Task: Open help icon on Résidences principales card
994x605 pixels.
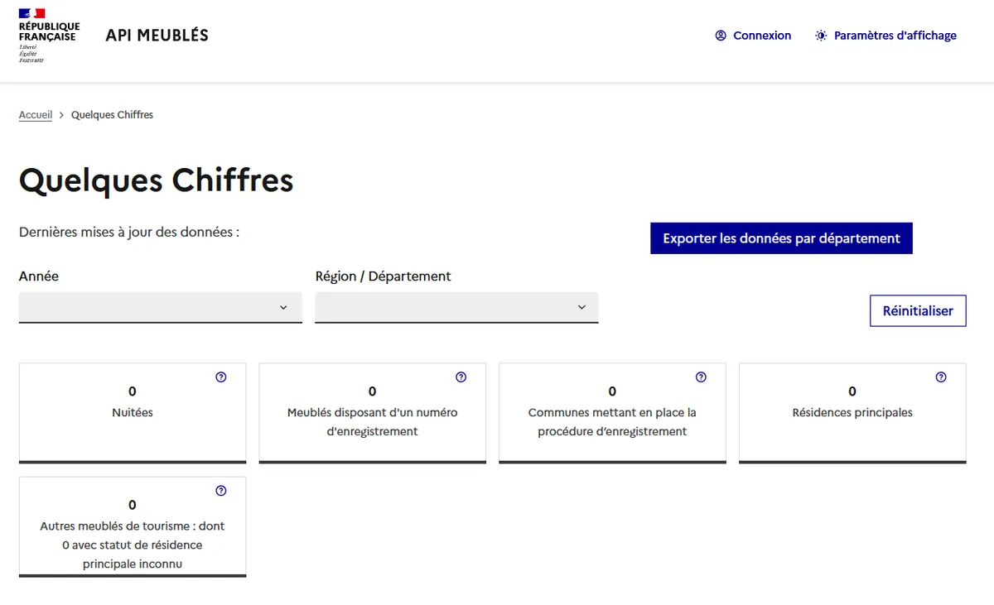Action: 941,377
